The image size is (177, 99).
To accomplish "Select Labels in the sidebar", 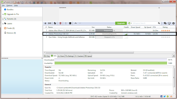I will pos(9,24).
